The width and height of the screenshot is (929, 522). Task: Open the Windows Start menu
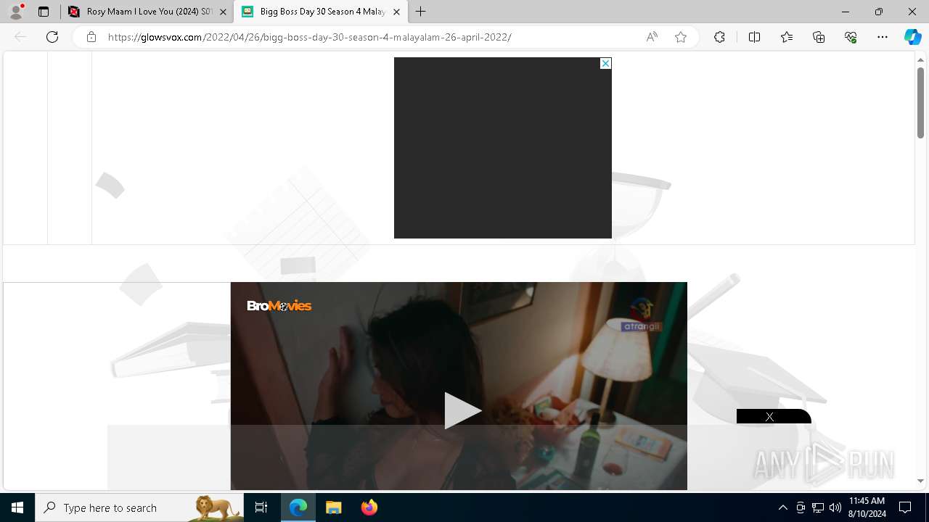[x=17, y=507]
